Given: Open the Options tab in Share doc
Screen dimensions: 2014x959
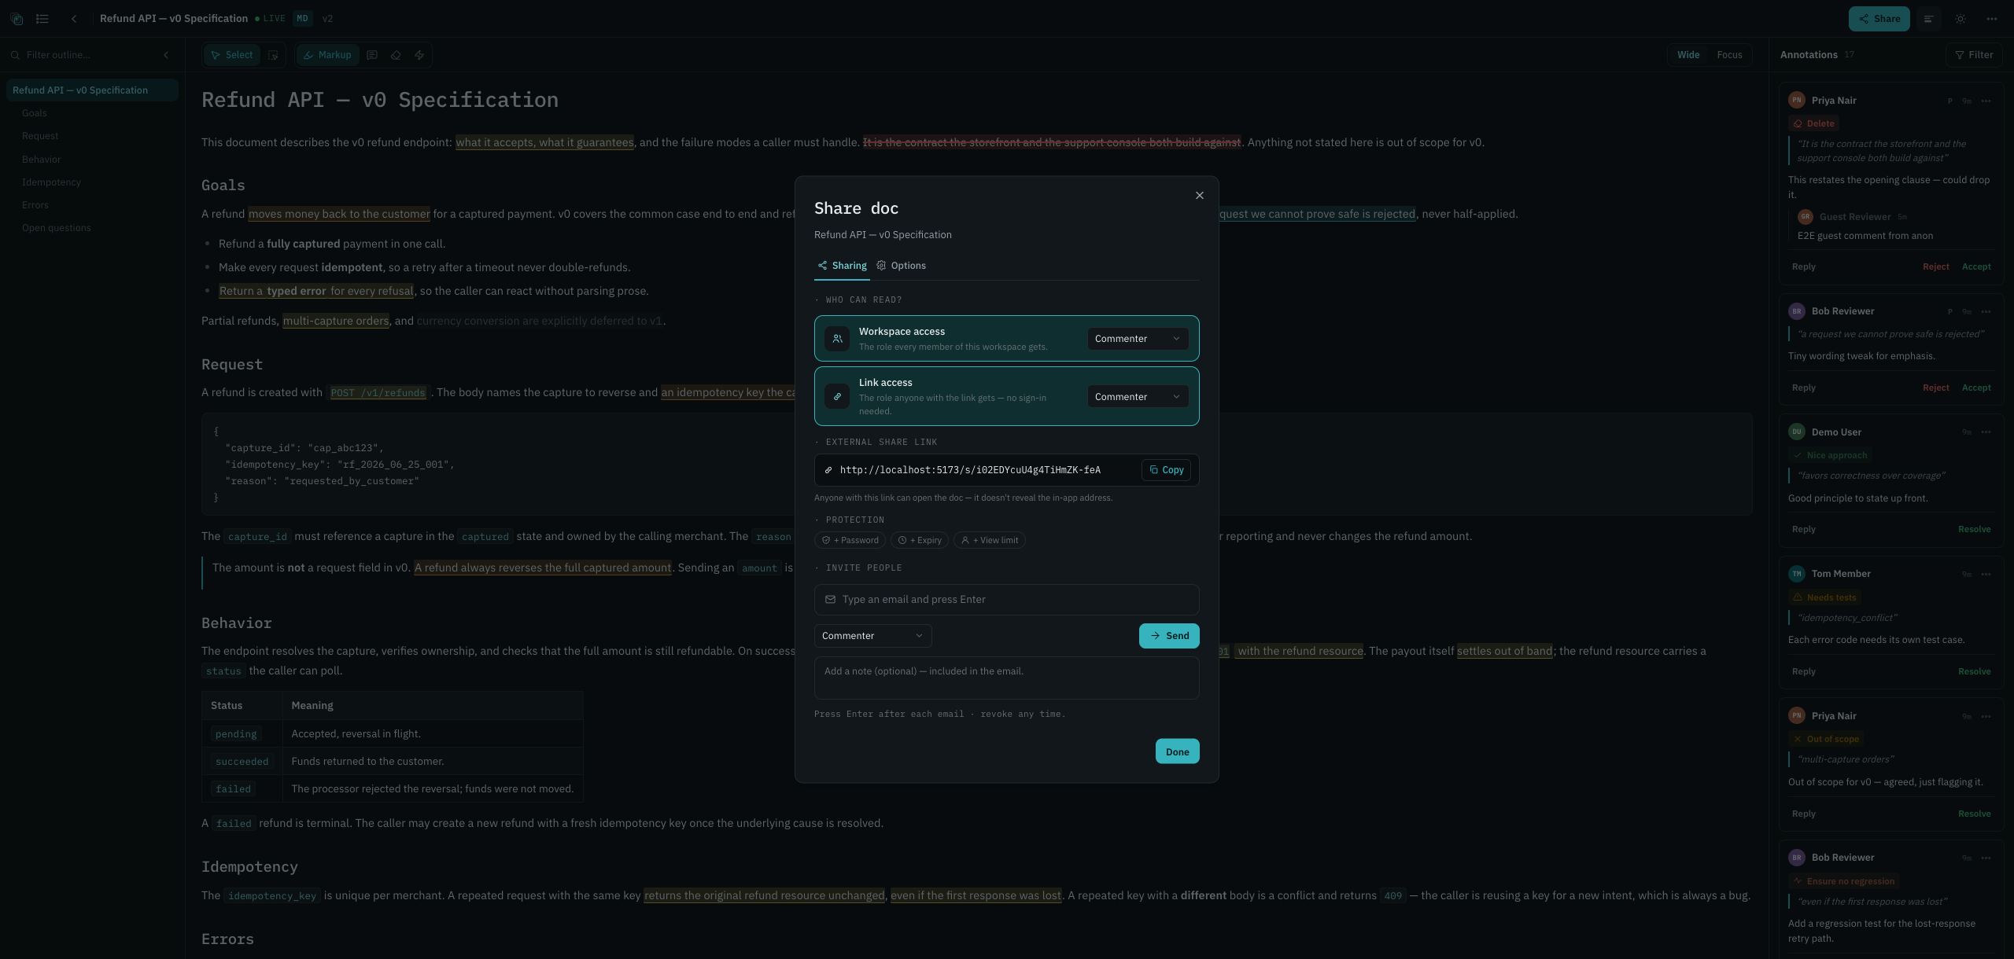Looking at the screenshot, I should (x=902, y=266).
